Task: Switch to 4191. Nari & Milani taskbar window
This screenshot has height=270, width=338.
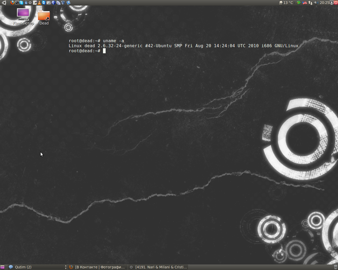Action: point(158,267)
